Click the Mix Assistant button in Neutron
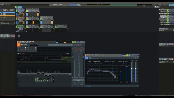 point(52,45)
